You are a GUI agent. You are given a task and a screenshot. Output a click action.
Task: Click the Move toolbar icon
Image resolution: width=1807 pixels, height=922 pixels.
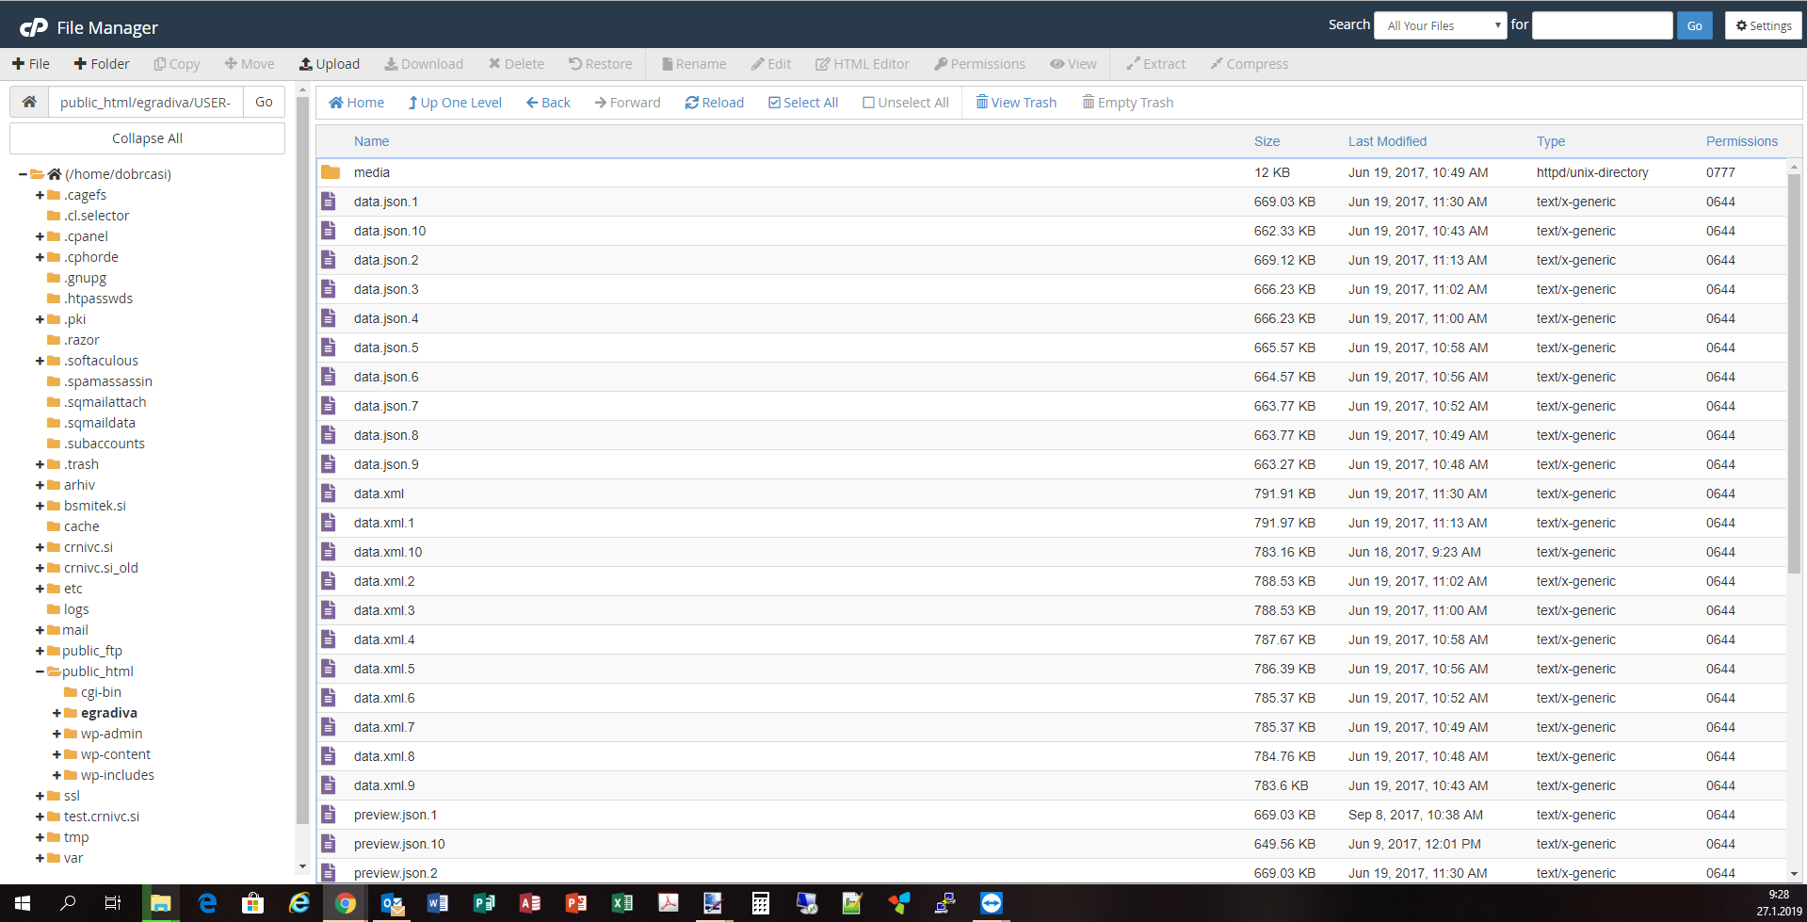tap(230, 64)
